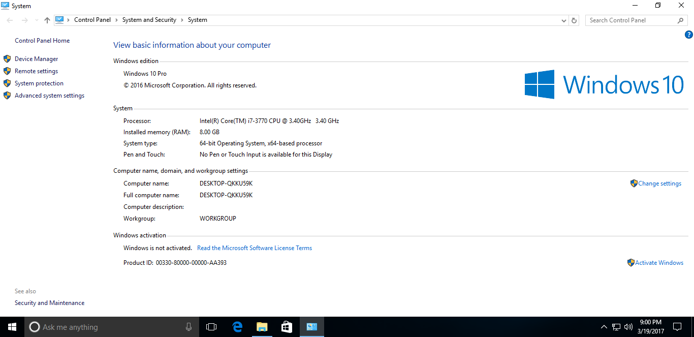694x337 pixels.
Task: Click the Refresh button in address bar
Action: [x=574, y=20]
